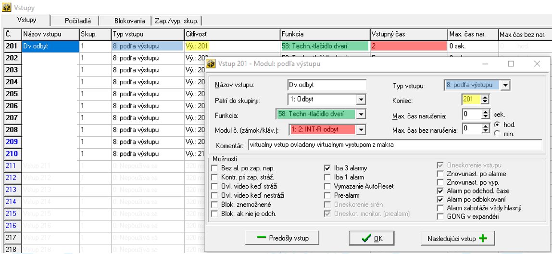Screen dimensions: 552x254
Task: Select the min. radio button
Action: click(x=496, y=133)
